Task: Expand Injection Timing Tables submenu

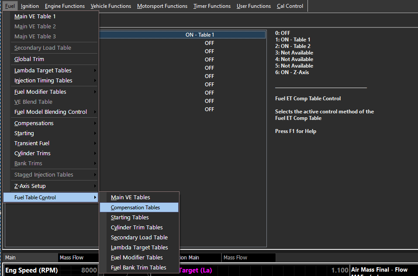Action: pos(43,81)
